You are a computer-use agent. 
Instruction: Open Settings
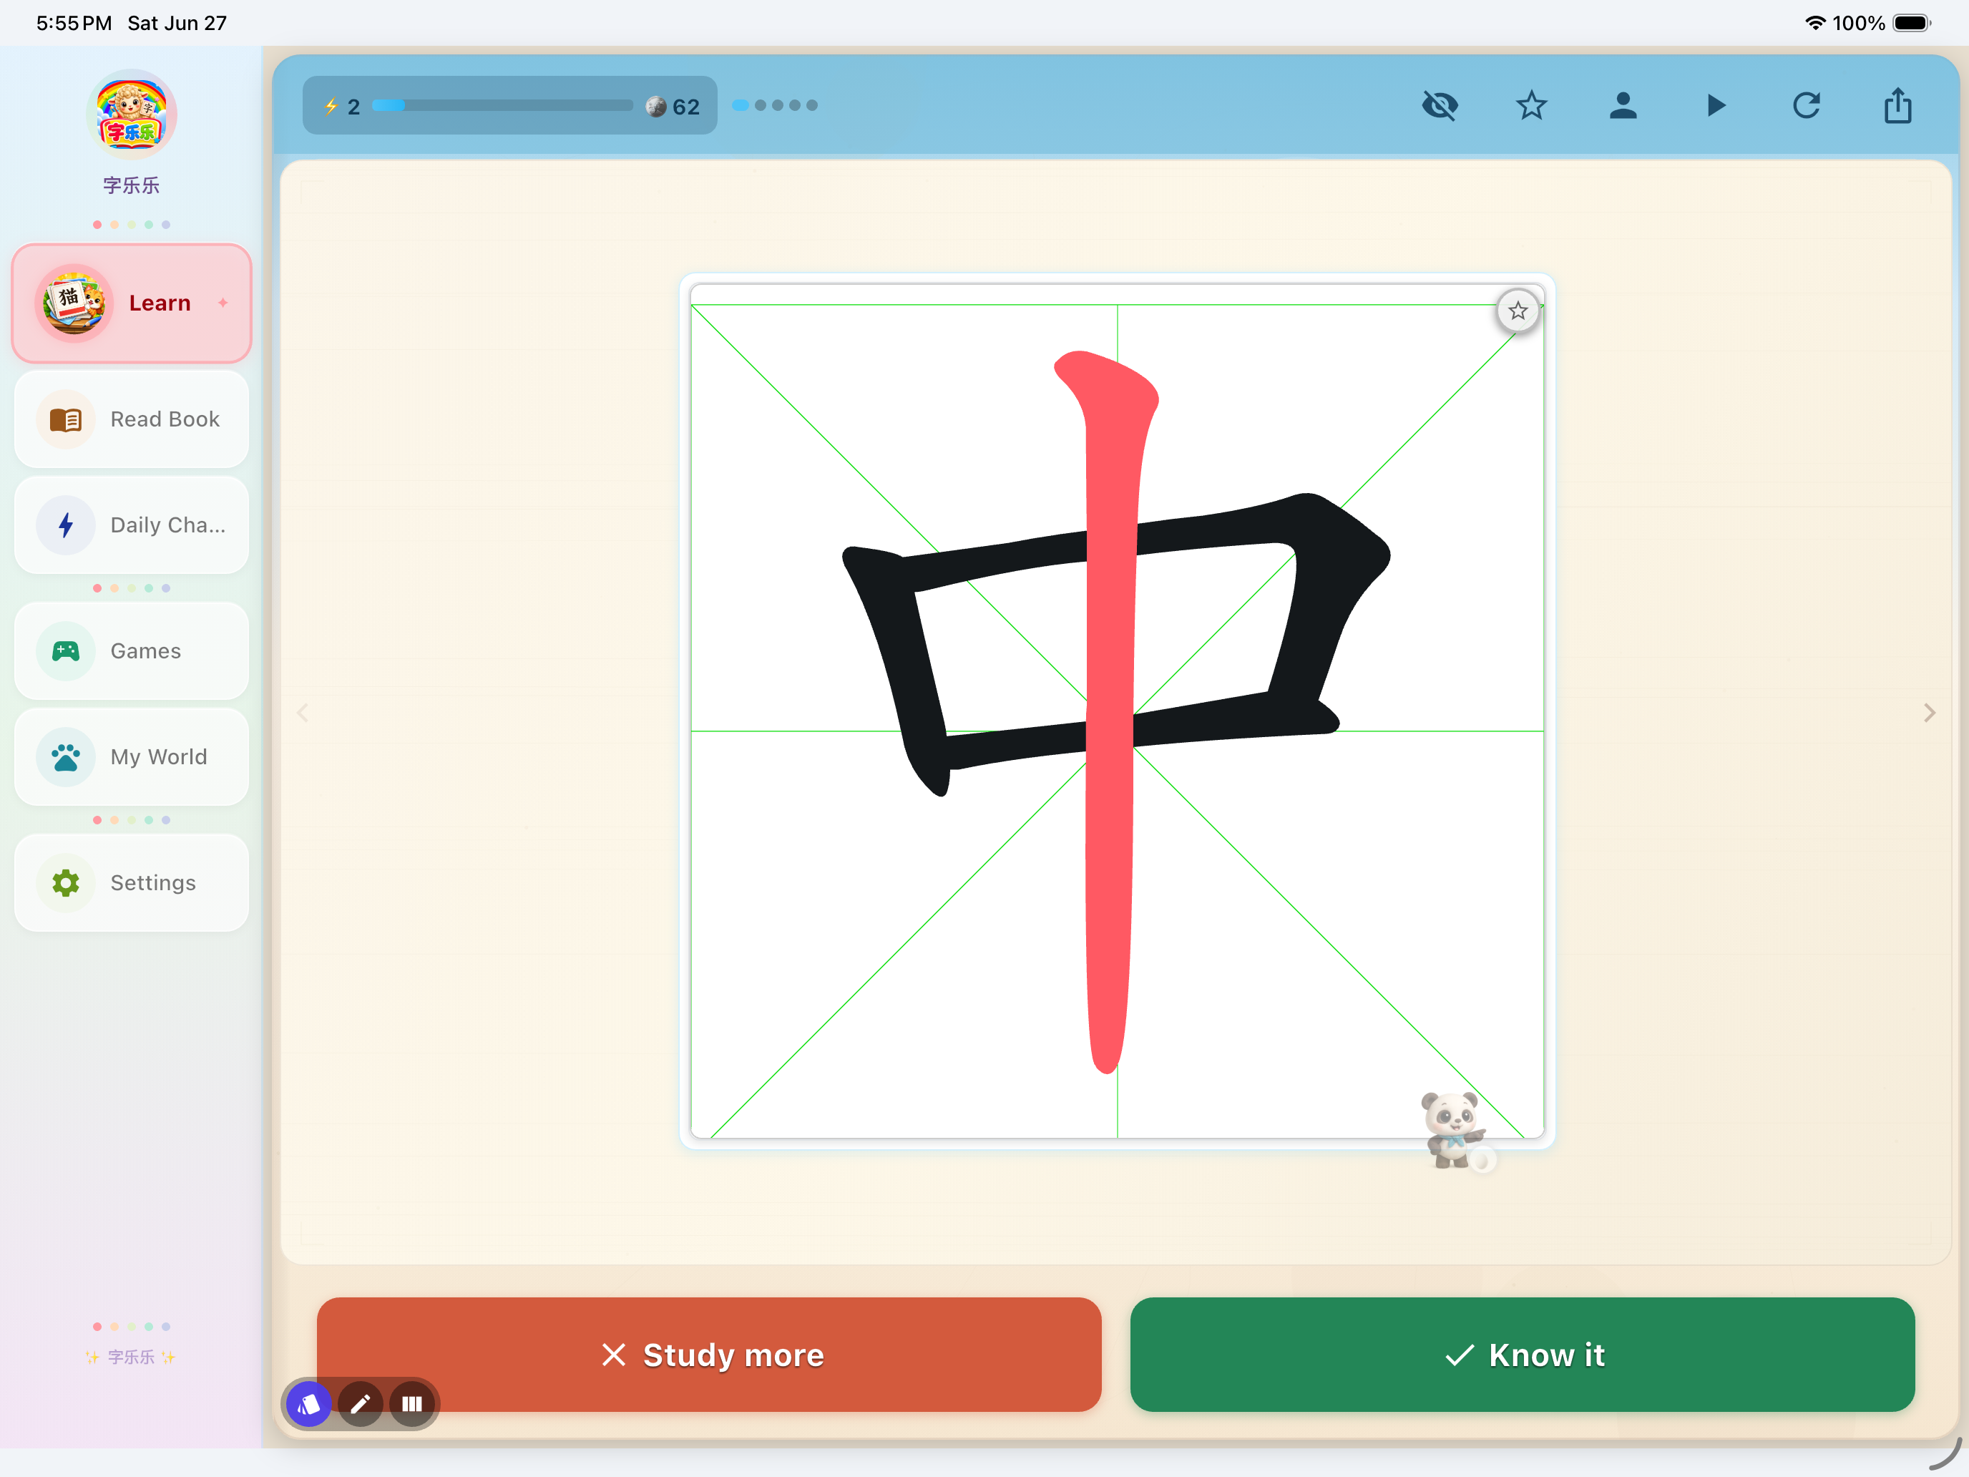pos(132,882)
